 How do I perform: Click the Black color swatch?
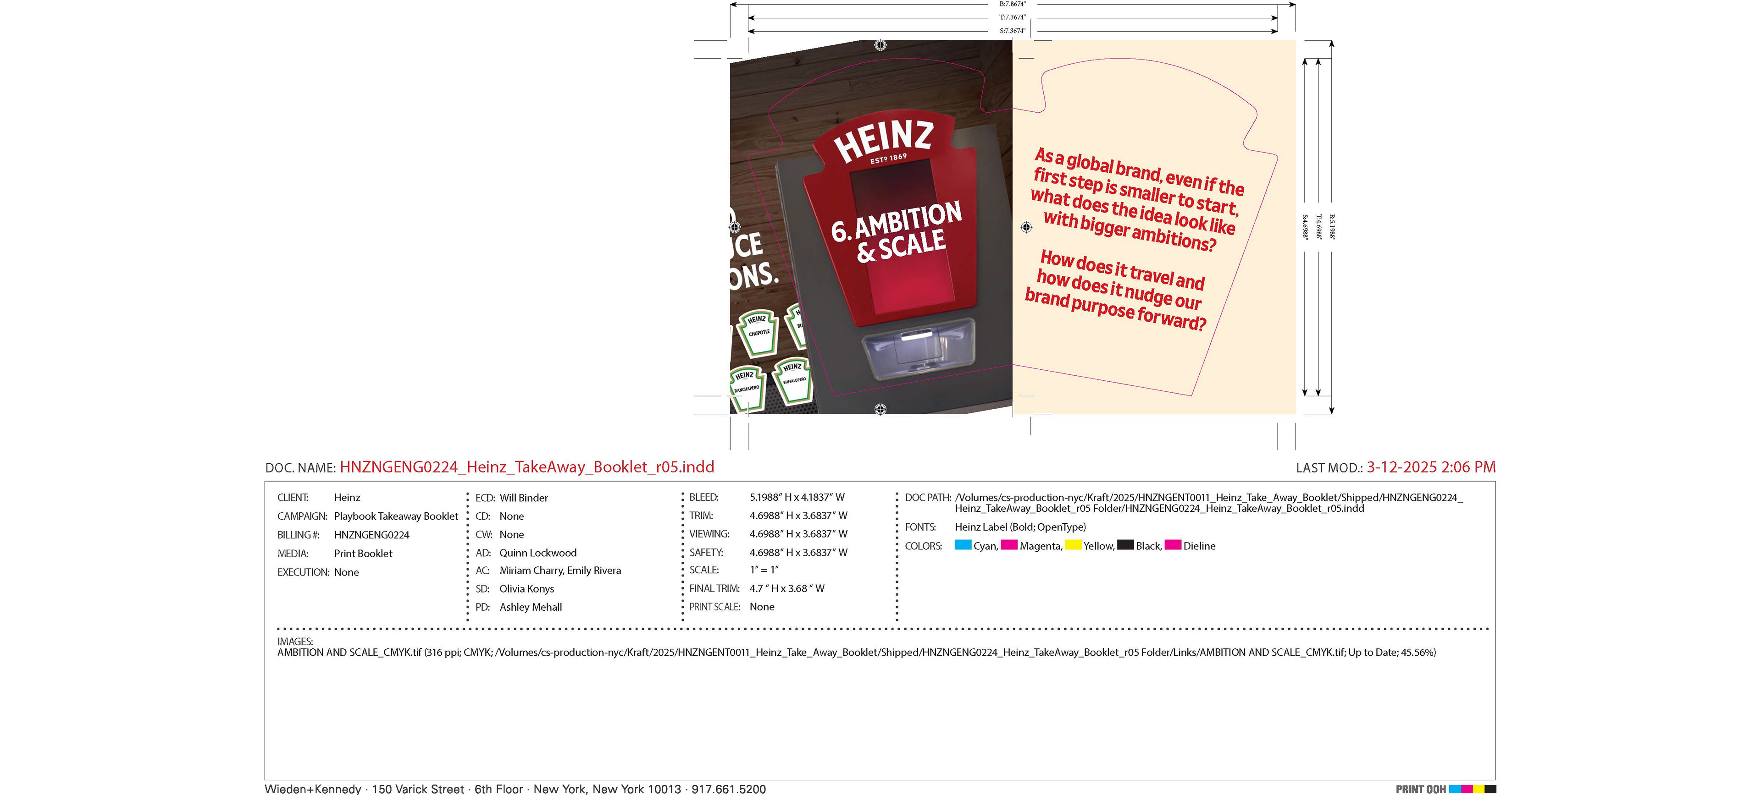click(x=1125, y=545)
